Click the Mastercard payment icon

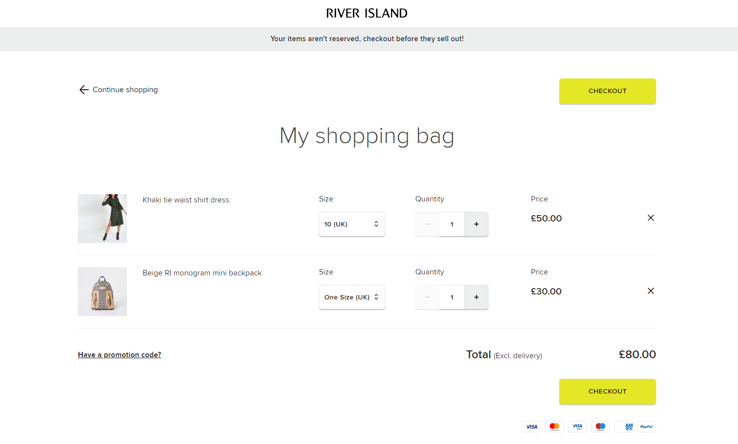coord(555,427)
